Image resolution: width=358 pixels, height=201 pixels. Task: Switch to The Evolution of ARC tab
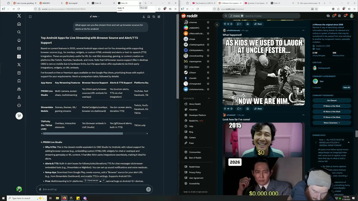click(x=204, y=3)
